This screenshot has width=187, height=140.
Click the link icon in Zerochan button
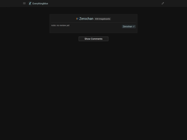coord(134,27)
